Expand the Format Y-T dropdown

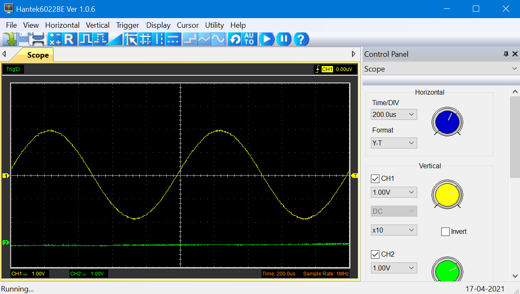[x=394, y=143]
